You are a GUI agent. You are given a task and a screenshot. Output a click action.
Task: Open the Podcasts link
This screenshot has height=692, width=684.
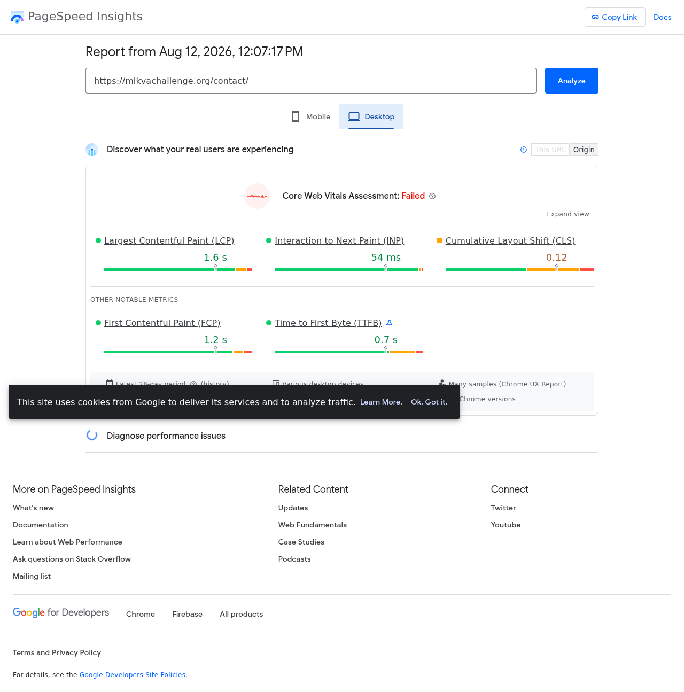pyautogui.click(x=294, y=559)
